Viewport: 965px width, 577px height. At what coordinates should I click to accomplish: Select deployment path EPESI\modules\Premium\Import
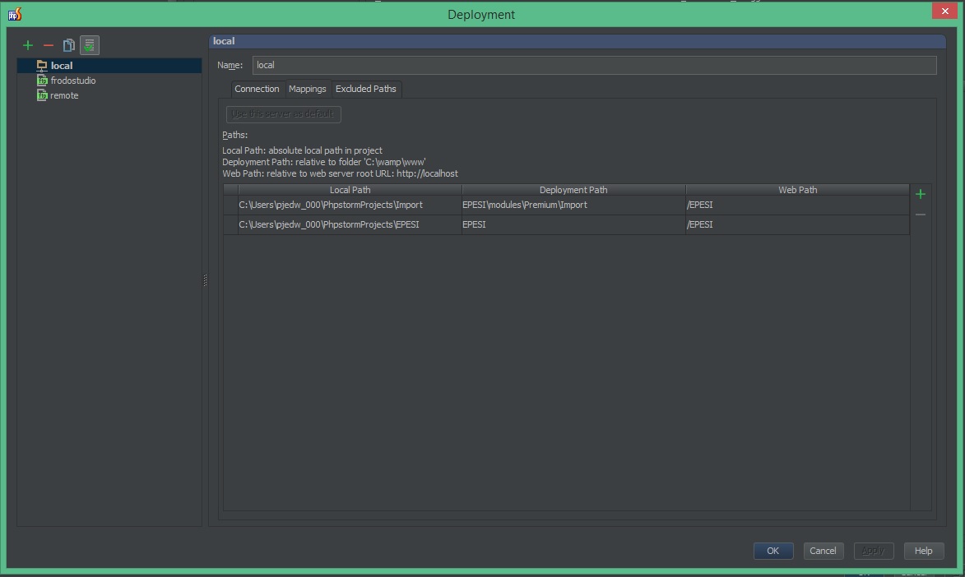[x=573, y=205]
